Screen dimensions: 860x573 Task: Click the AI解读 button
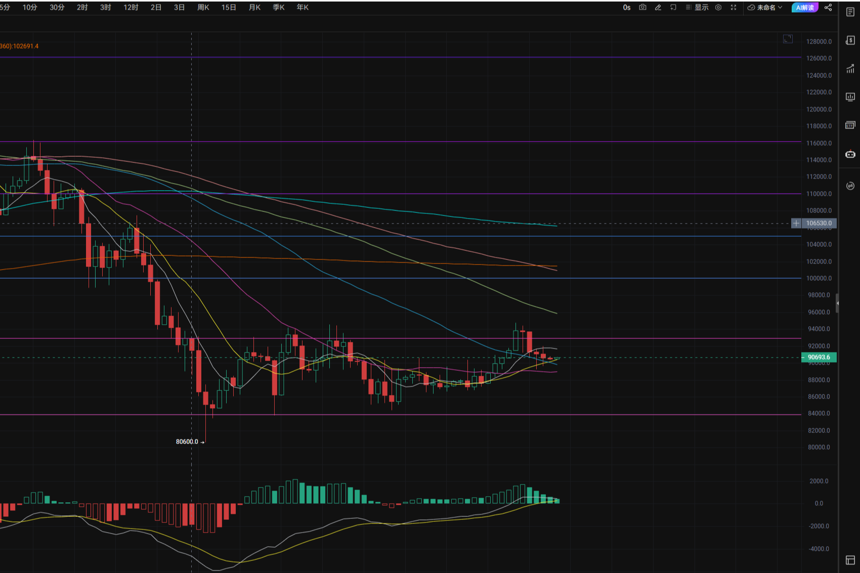pos(804,8)
